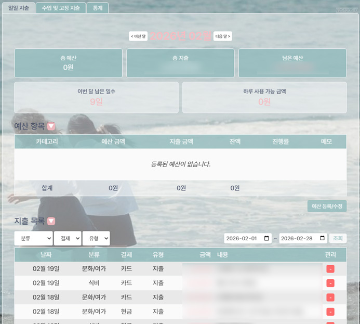360x324 pixels.
Task: Click the 지출 금액 column header in budget table
Action: pos(181,141)
